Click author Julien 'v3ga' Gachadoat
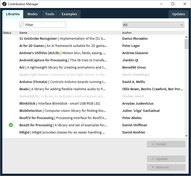This screenshot has width=191, height=176. [141, 111]
